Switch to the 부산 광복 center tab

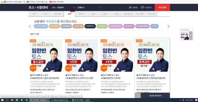click(x=140, y=14)
